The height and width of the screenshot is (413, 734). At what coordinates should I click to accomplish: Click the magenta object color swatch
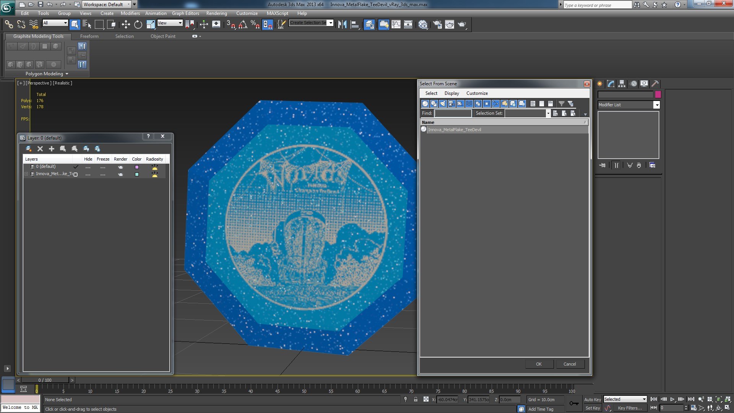point(658,94)
